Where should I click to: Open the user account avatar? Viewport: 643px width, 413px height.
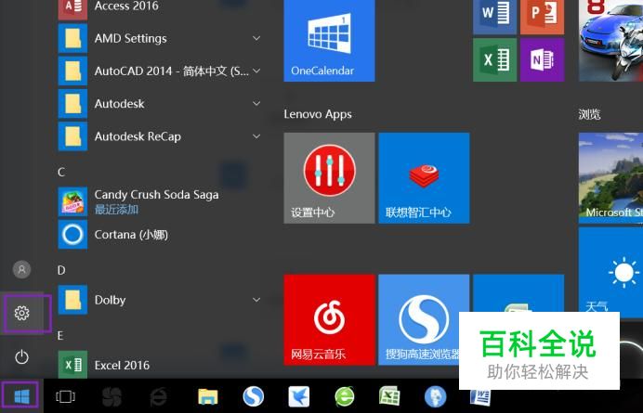[21, 269]
